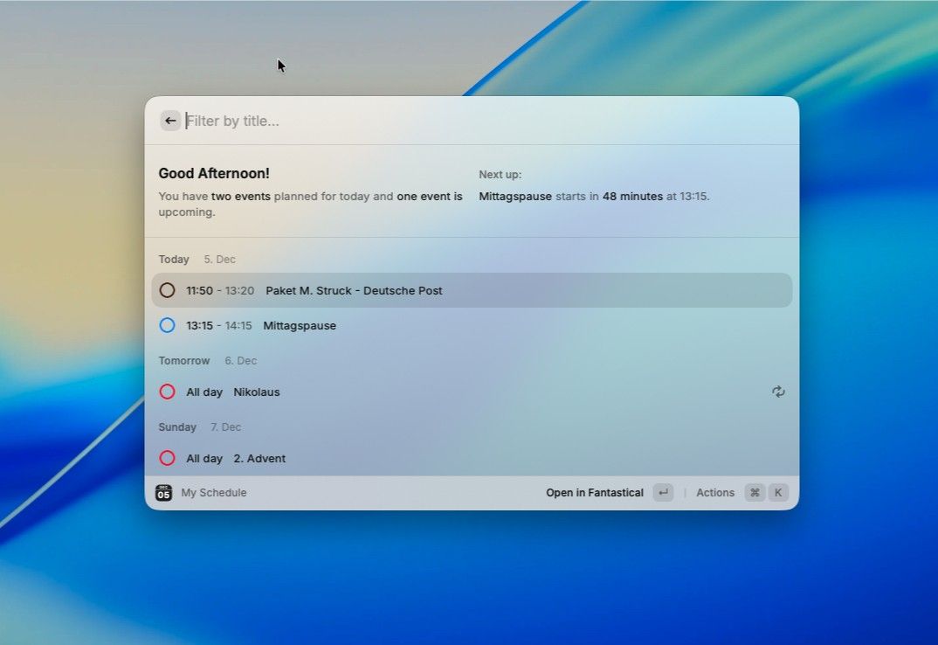Click the red circle beside 2. Advent
Image resolution: width=938 pixels, height=645 pixels.
[168, 458]
